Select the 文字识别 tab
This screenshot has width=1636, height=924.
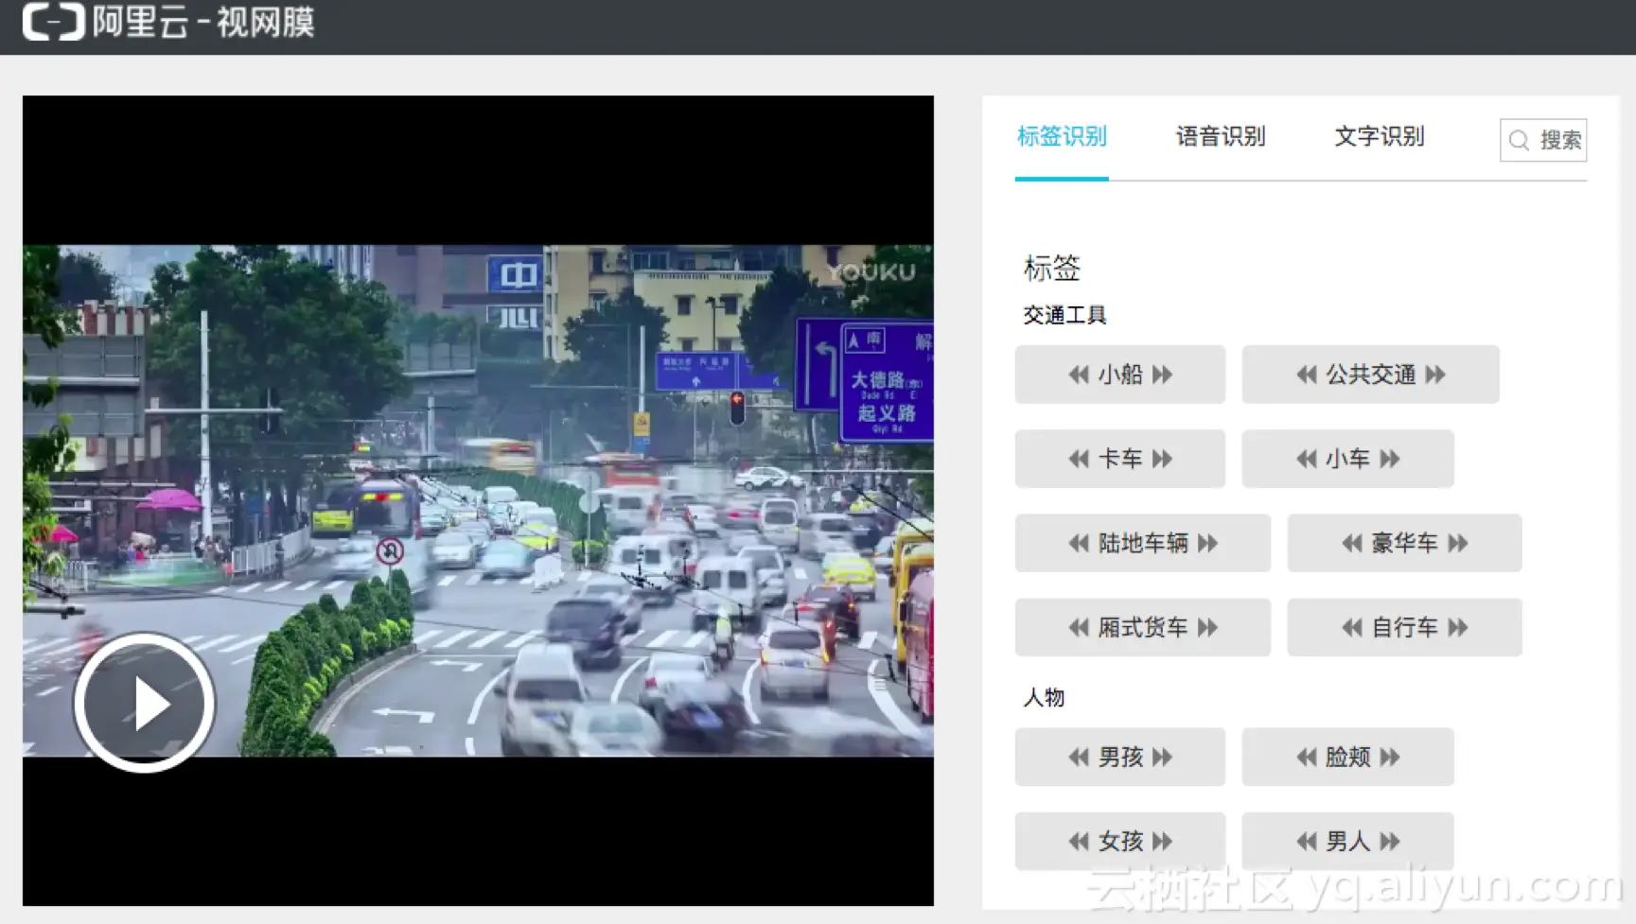tap(1380, 136)
